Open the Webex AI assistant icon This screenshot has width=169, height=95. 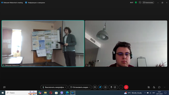click(100, 87)
